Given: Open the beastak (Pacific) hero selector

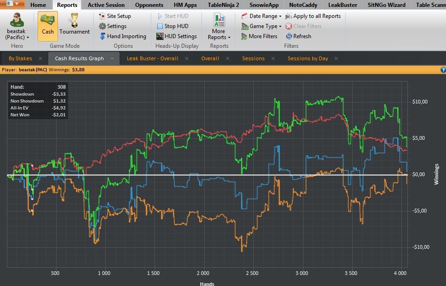Looking at the screenshot, I should pos(17,27).
